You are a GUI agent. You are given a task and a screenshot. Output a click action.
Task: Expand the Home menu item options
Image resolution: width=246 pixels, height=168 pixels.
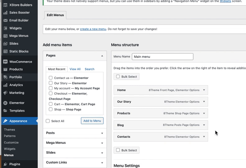(x=204, y=90)
